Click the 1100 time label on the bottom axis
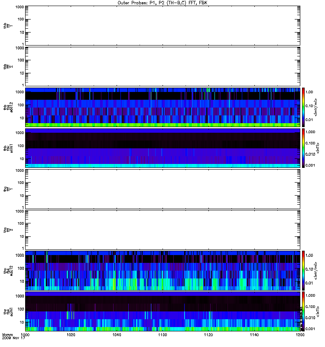325x347 pixels. (x=162, y=334)
